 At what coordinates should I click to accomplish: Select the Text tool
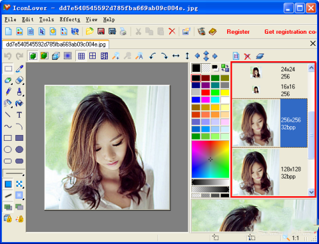pos(19,115)
